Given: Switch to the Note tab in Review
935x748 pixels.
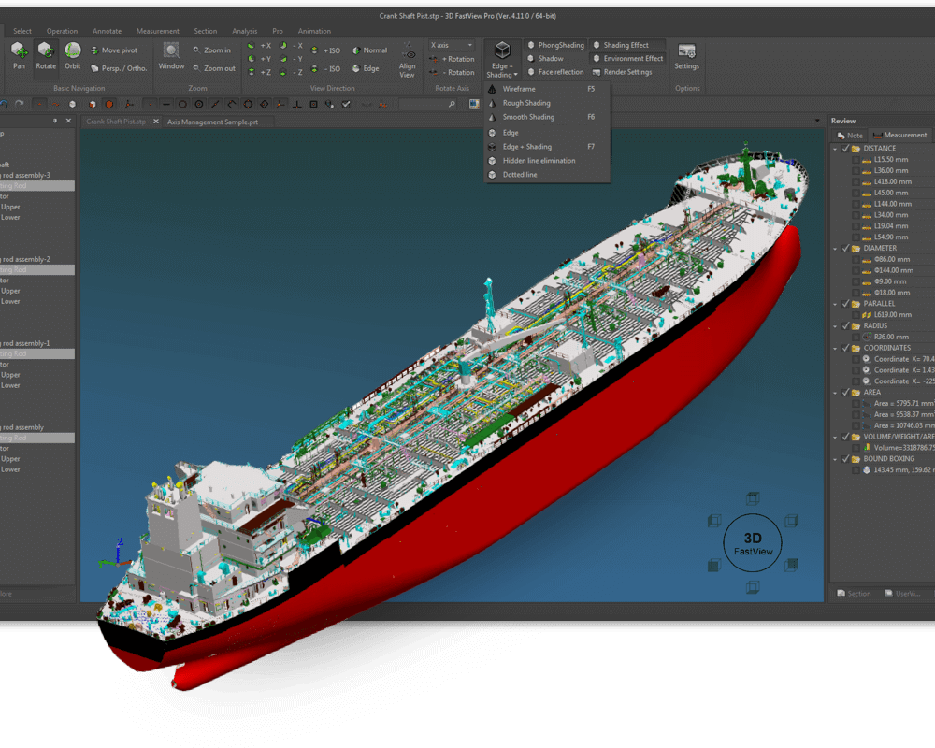Looking at the screenshot, I should point(850,136).
